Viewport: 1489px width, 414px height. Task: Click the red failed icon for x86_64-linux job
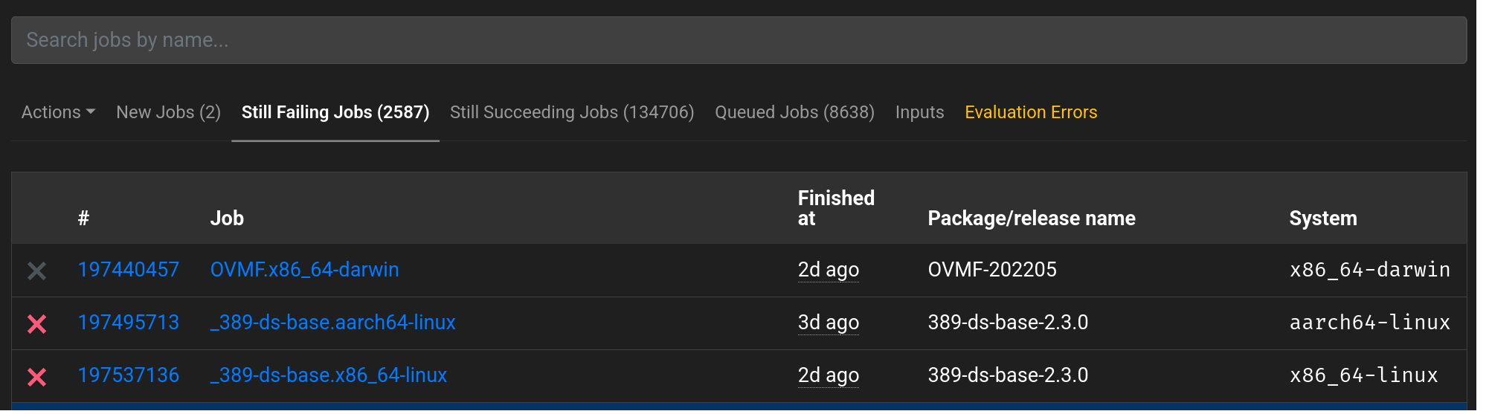coord(36,377)
